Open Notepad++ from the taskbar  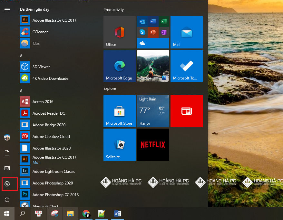102,214
